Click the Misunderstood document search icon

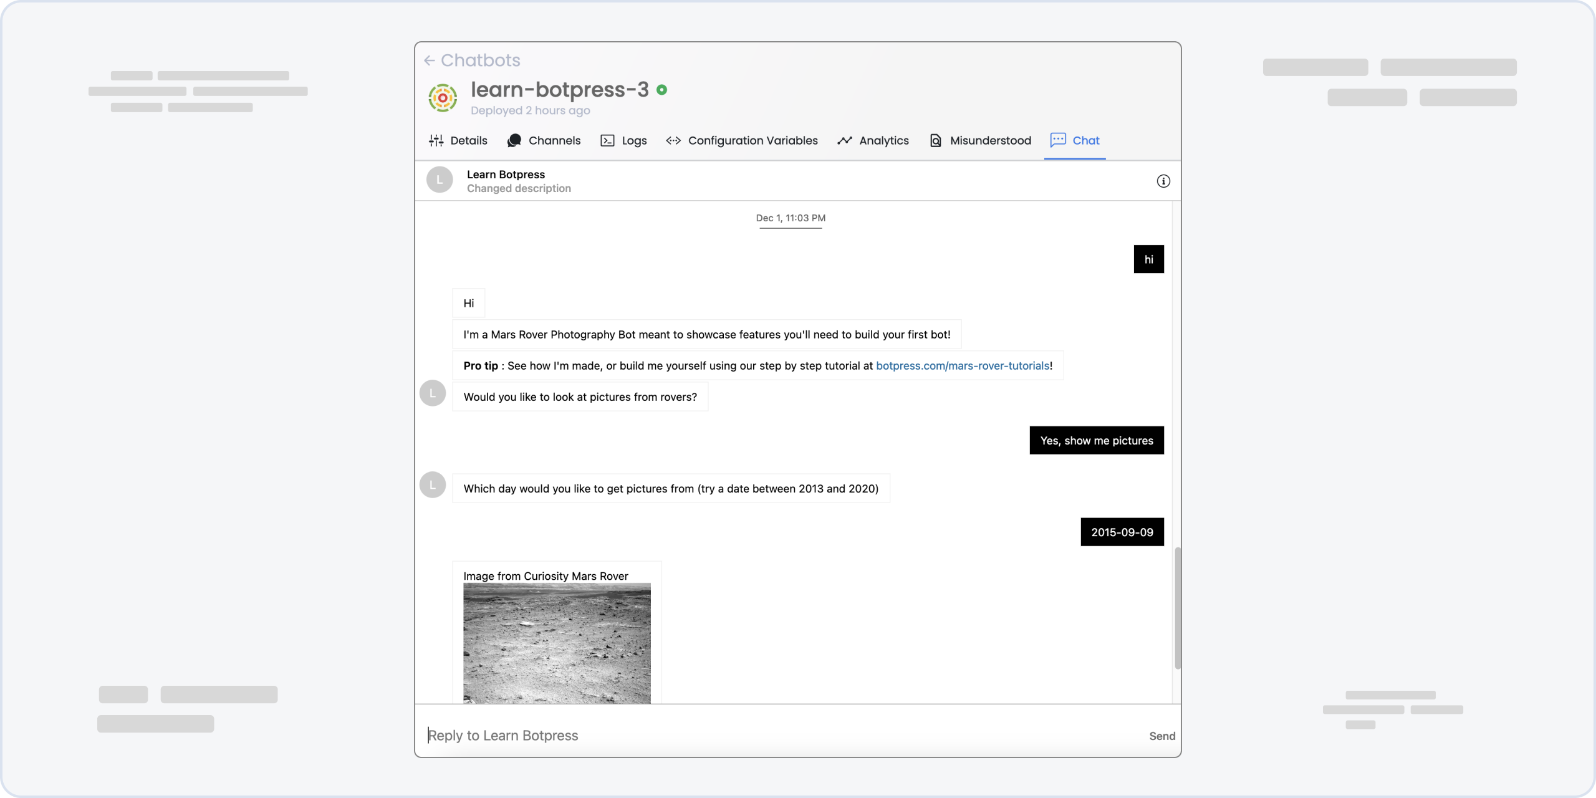(936, 140)
